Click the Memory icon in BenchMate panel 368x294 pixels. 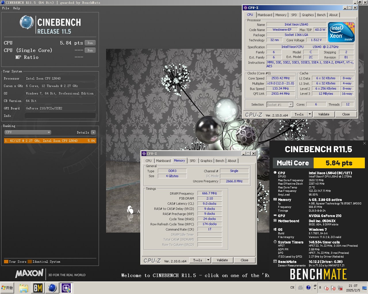(x=275, y=200)
